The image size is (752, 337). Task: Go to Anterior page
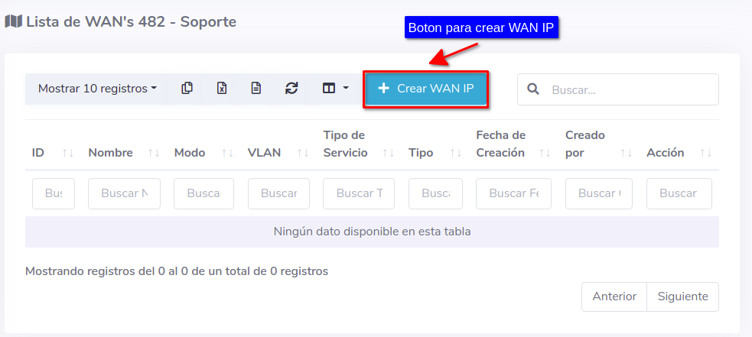tap(614, 296)
